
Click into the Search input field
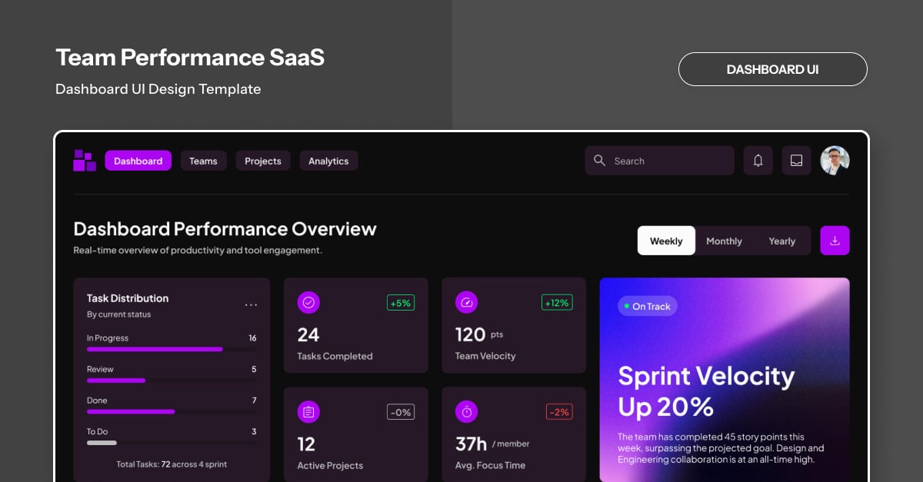click(665, 161)
